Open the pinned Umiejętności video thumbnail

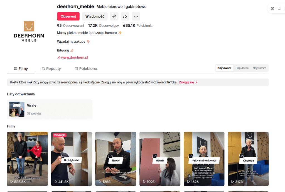coord(72,159)
